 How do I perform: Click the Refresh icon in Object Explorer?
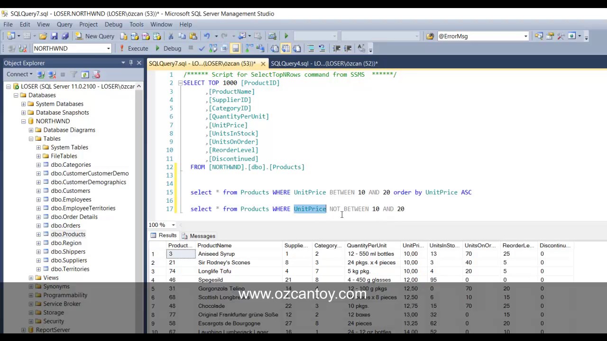(85, 74)
